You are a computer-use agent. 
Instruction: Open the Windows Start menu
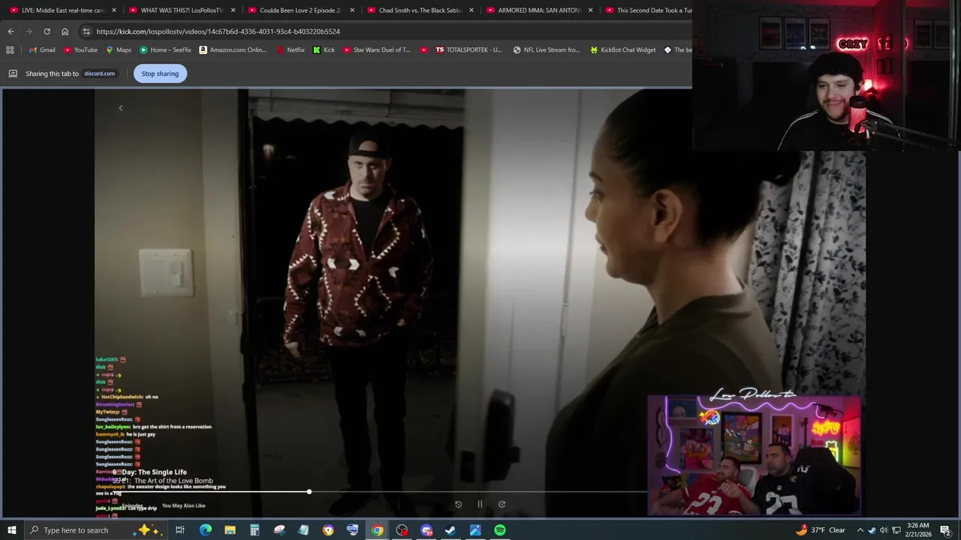pyautogui.click(x=11, y=530)
